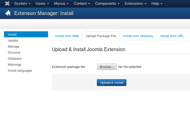Viewport: 190px width, 116px height.
Task: Click the Browse... file button
Action: tap(107, 67)
